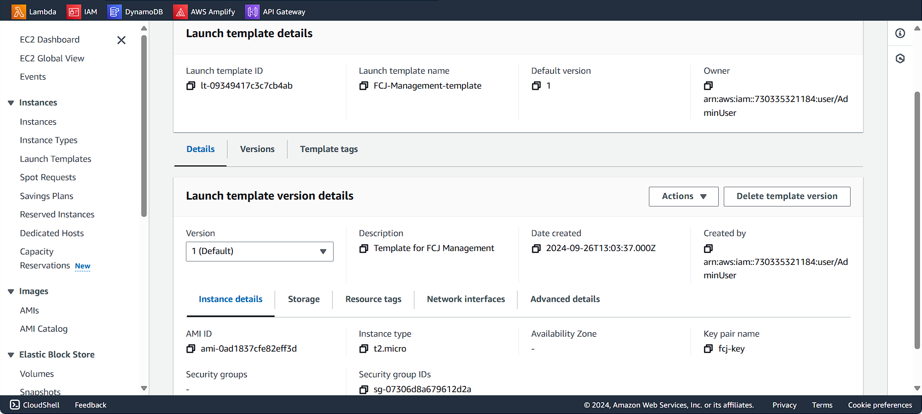Screen dimensions: 922x414
Task: Open EC2 Dashboard in sidebar
Action: (50, 40)
